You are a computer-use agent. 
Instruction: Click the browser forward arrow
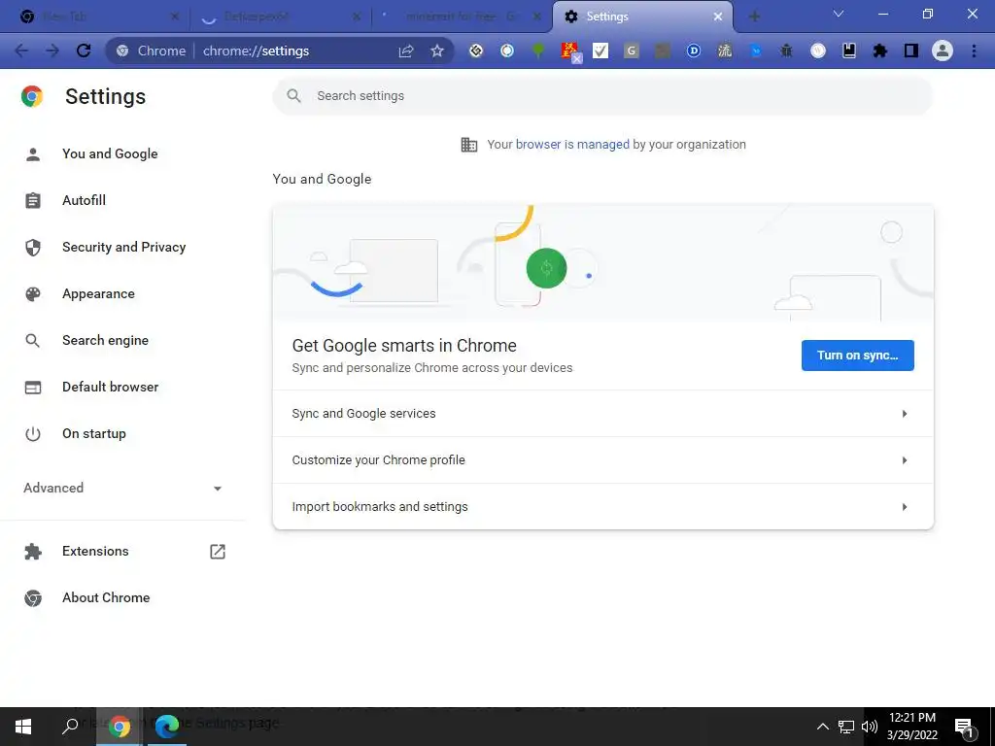point(52,51)
